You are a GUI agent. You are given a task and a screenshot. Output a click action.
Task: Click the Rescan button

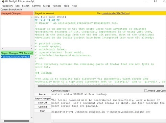(x=43, y=94)
